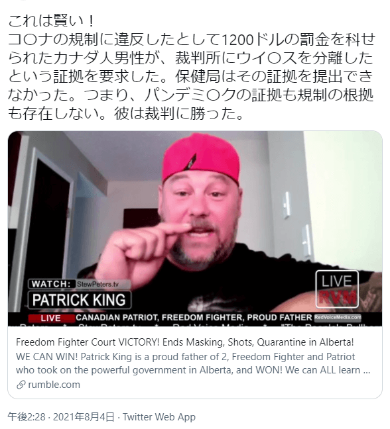The height and width of the screenshot is (429, 390).
Task: Click the emblem on the red cap
Action: (191, 162)
